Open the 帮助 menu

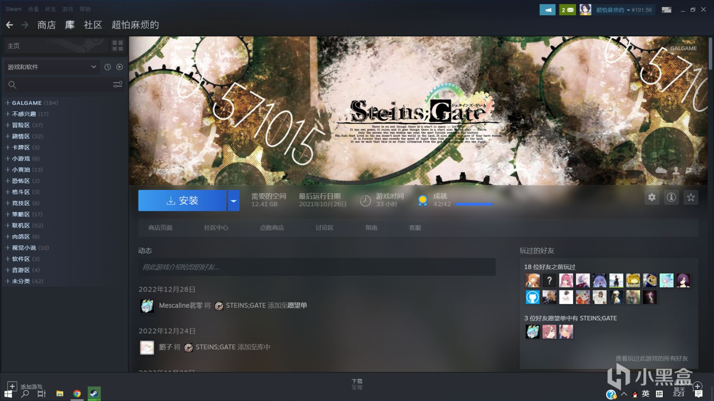point(85,9)
